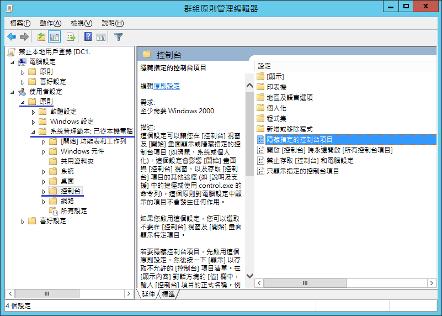This screenshot has height=316, width=442.
Task: Collapse the 使用者設定 tree node
Action: pyautogui.click(x=12, y=92)
